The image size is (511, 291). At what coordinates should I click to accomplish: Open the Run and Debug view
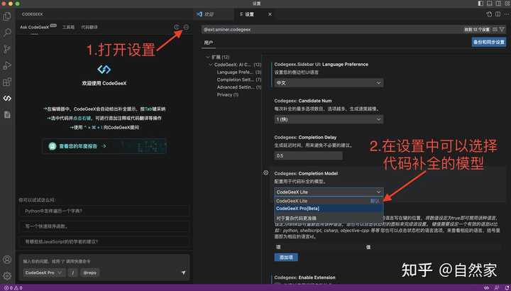pos(7,65)
